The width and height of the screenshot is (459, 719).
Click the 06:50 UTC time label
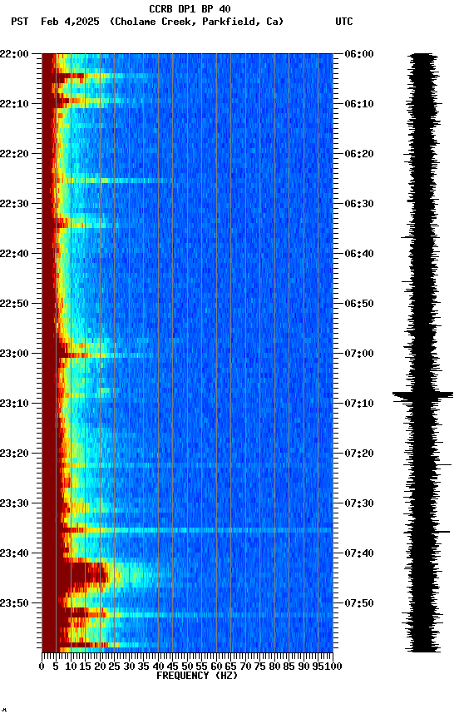point(359,304)
